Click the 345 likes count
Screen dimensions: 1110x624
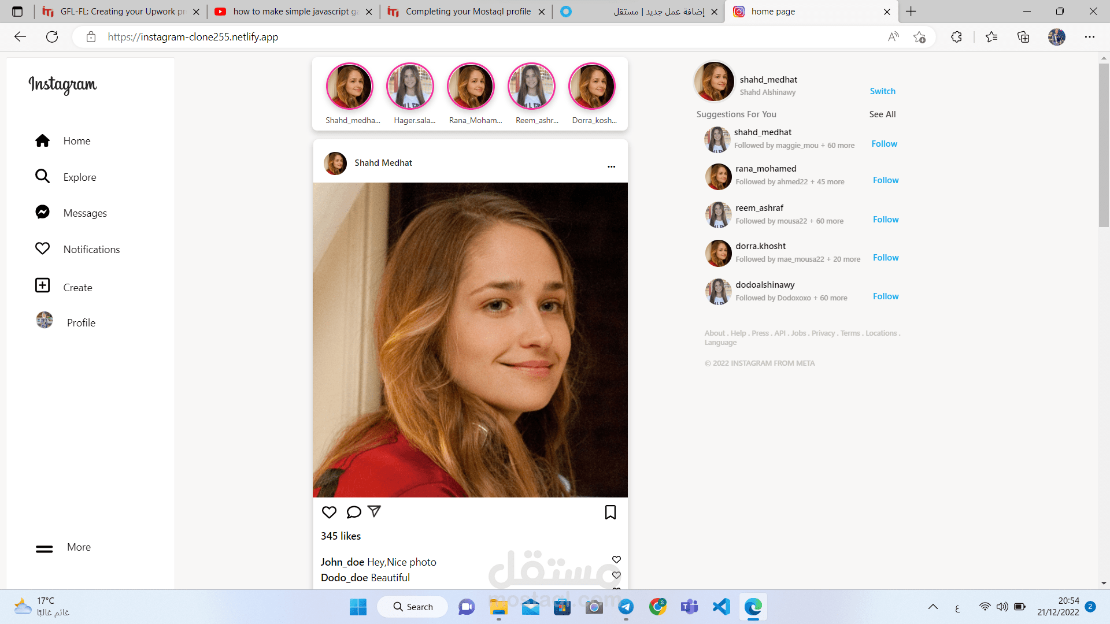(341, 536)
